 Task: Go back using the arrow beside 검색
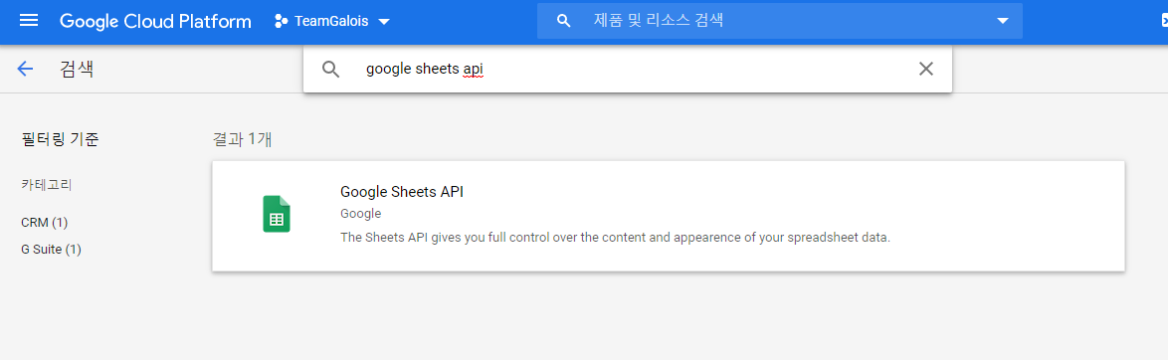pyautogui.click(x=25, y=70)
